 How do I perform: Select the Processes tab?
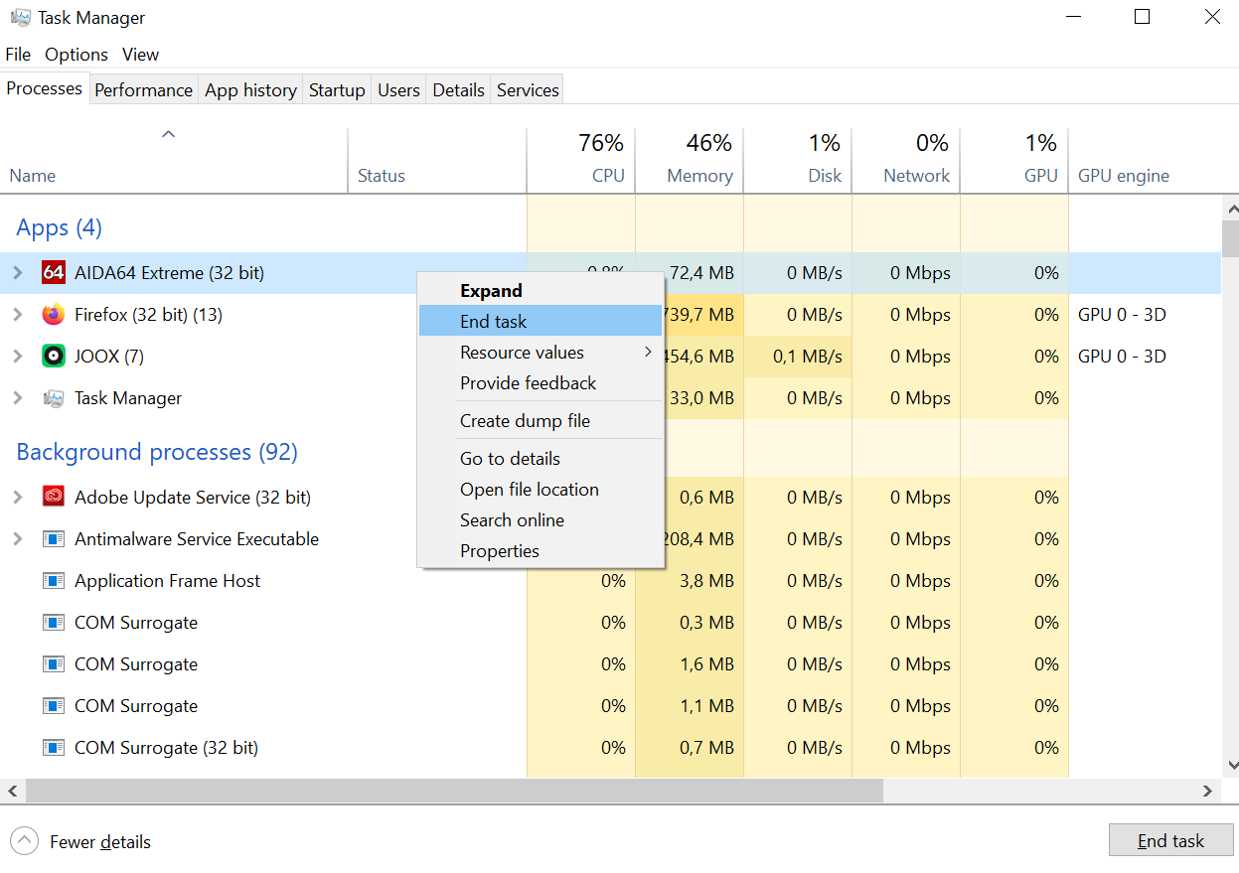pos(44,88)
